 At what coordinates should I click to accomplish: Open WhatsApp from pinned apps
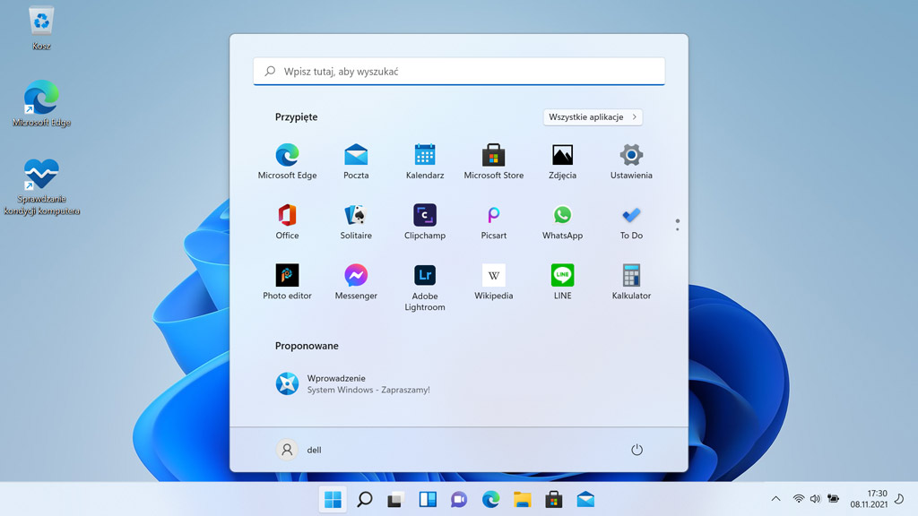coord(562,216)
